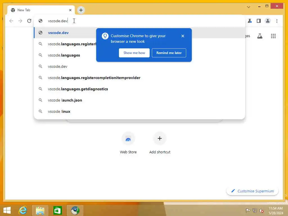Click the globe icon in address bar
288x216 pixels.
40,21
